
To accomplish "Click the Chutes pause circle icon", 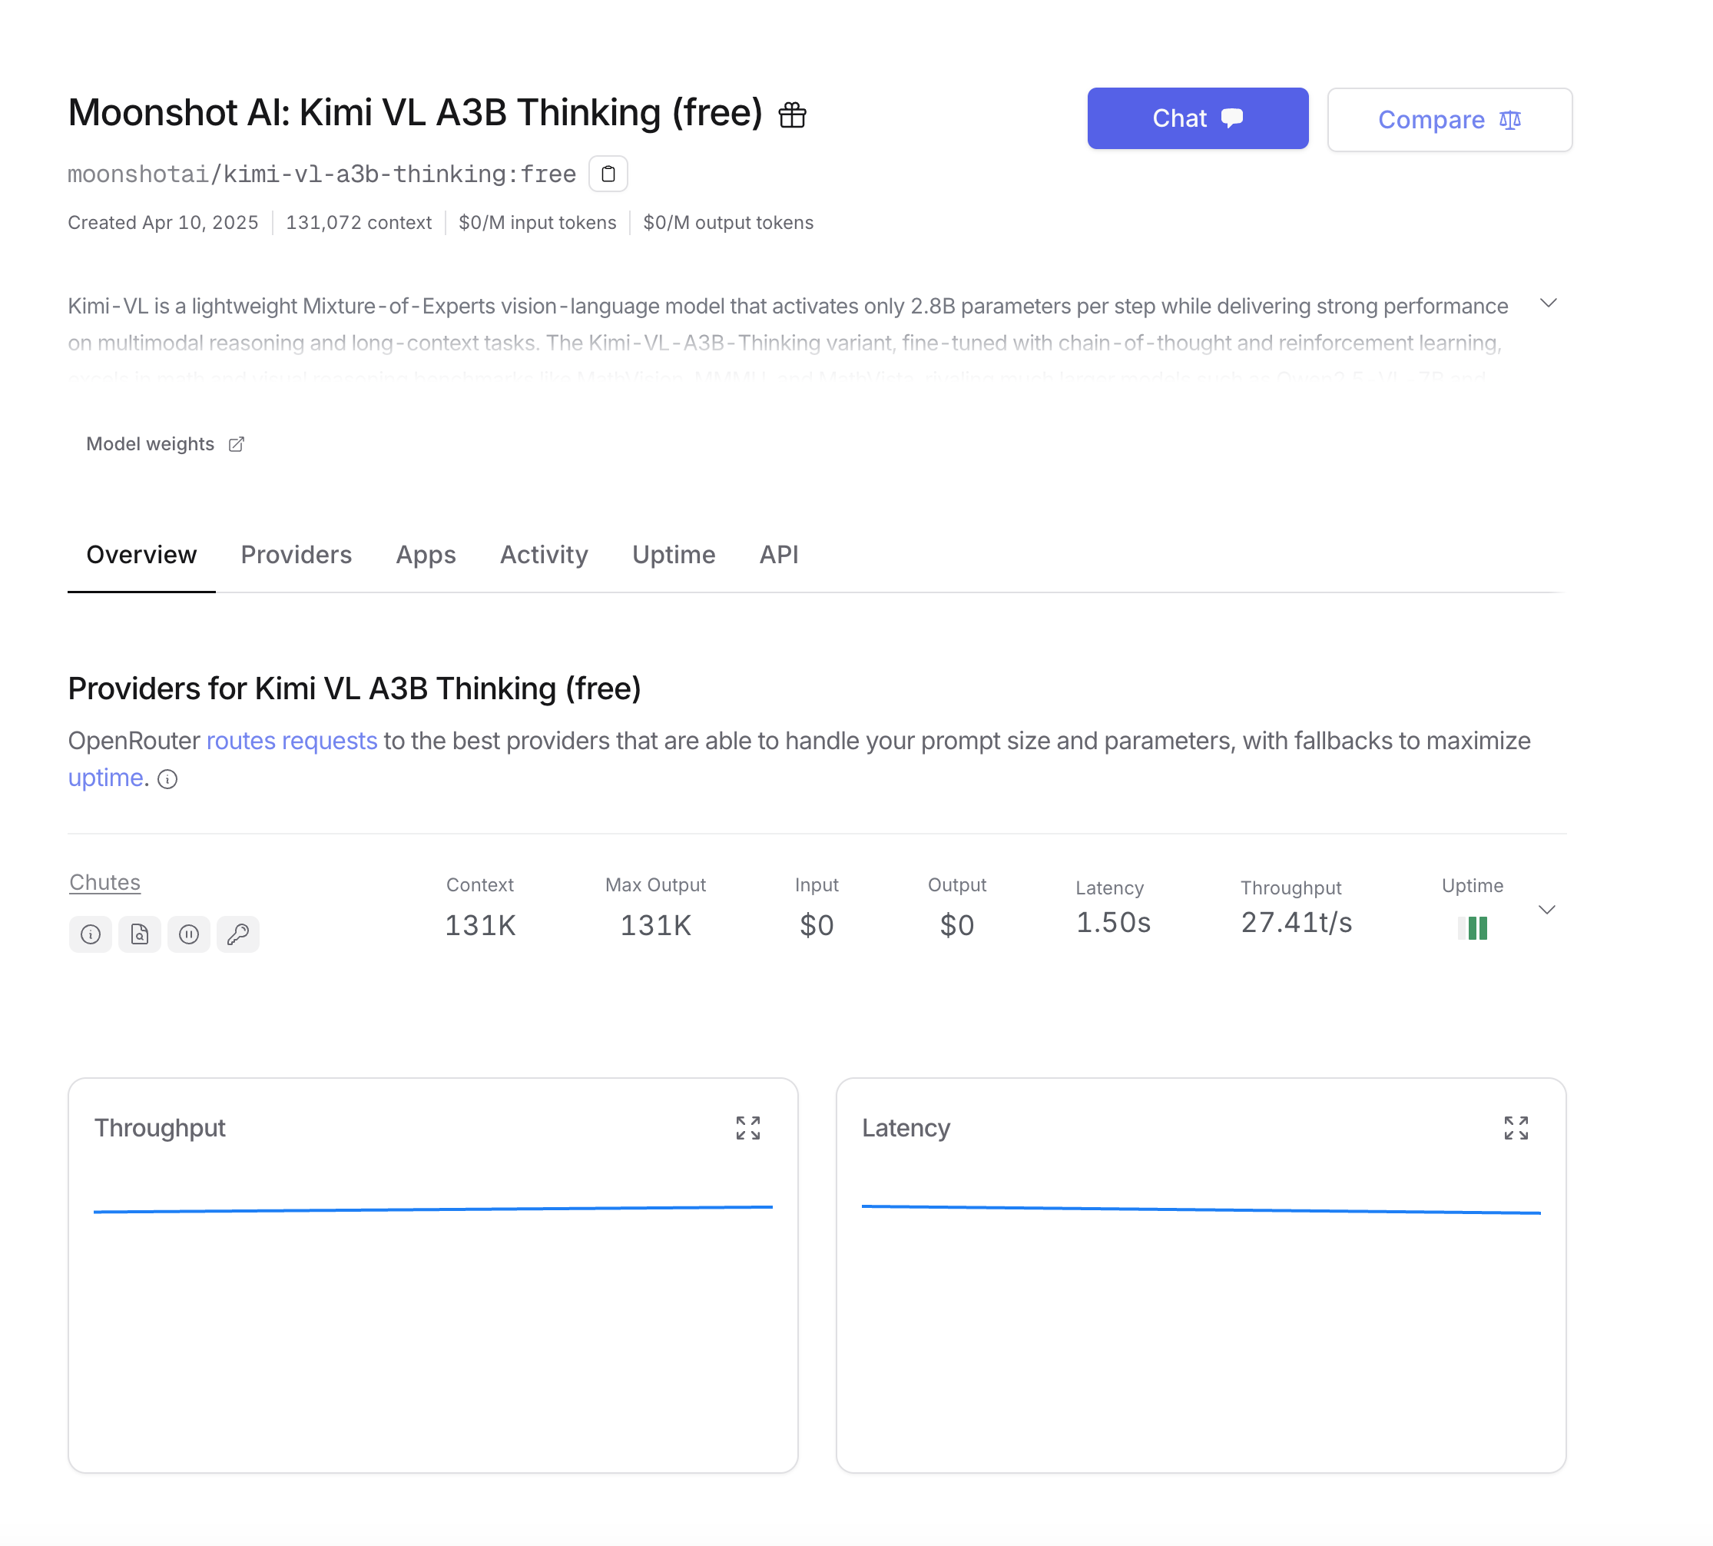I will pyautogui.click(x=188, y=934).
